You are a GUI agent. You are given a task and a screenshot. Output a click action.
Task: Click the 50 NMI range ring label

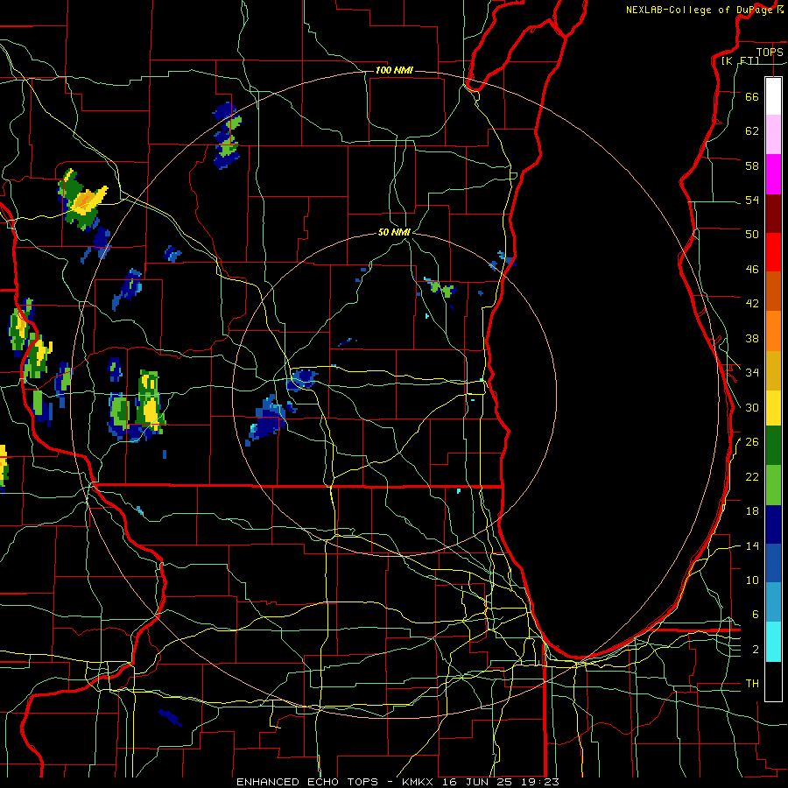394,232
